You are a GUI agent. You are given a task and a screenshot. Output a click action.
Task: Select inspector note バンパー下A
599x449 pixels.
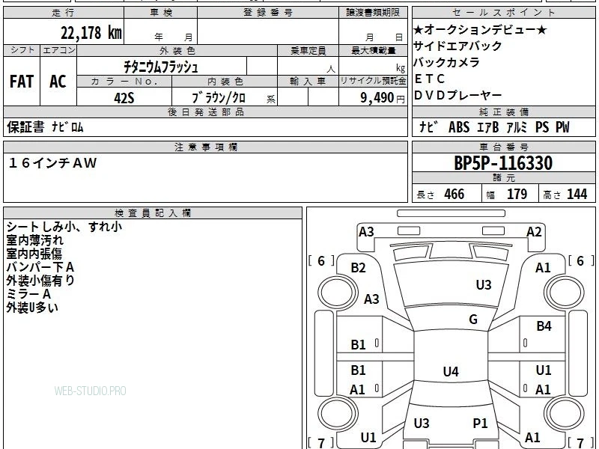[40, 267]
